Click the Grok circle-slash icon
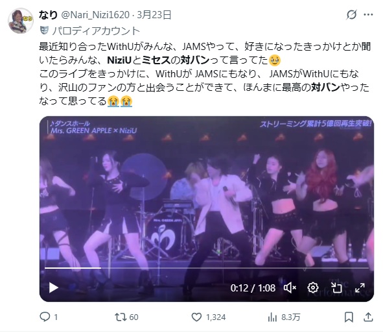The width and height of the screenshot is (383, 333). click(x=351, y=15)
